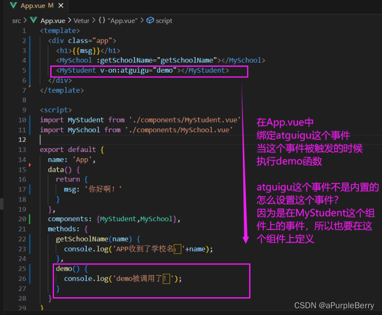Image resolution: width=382 pixels, height=315 pixels.
Task: Click data() function declaration
Action: click(64, 170)
